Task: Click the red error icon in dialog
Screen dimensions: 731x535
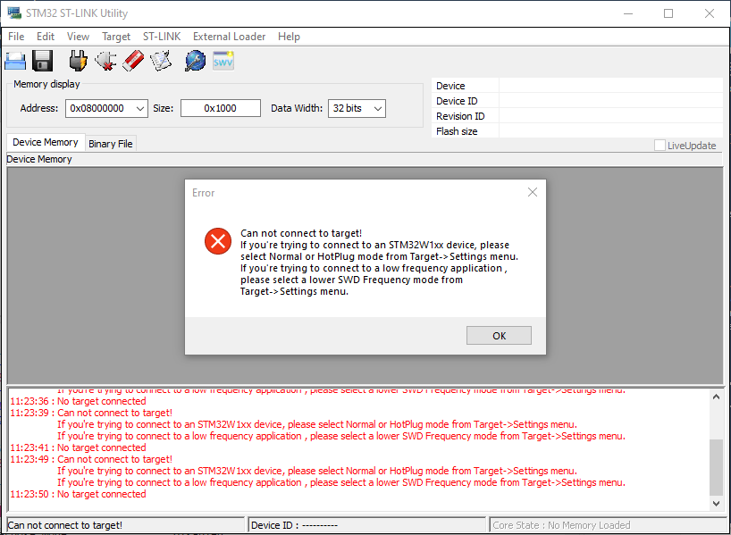Action: tap(218, 241)
